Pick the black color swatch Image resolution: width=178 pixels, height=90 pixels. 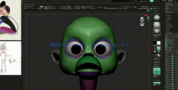(x=155, y=43)
